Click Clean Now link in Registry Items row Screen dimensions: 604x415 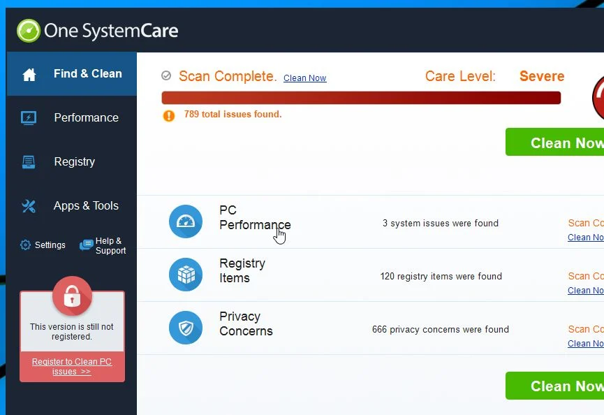tap(586, 291)
